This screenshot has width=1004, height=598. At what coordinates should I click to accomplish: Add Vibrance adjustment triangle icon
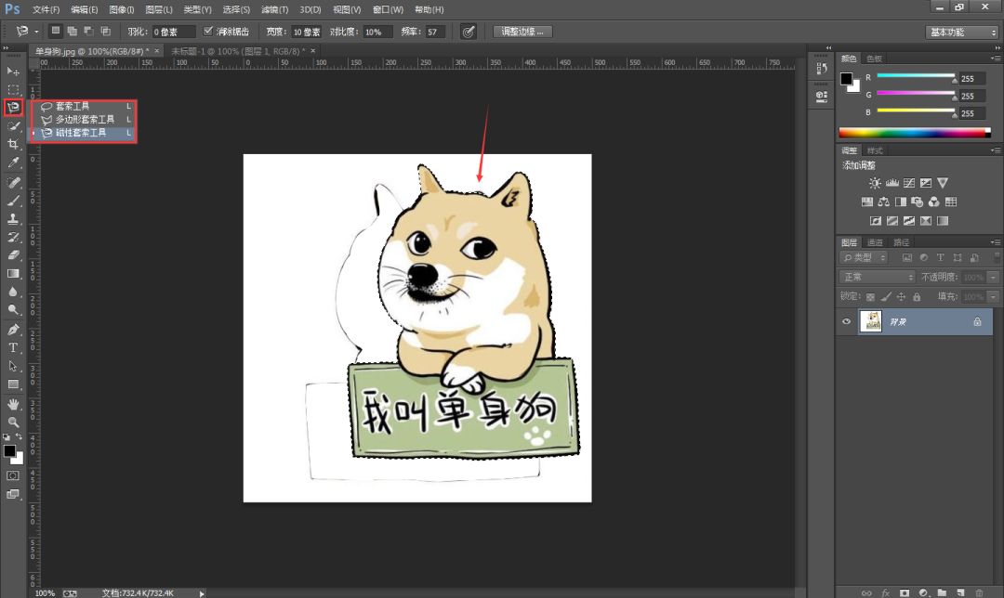point(943,183)
